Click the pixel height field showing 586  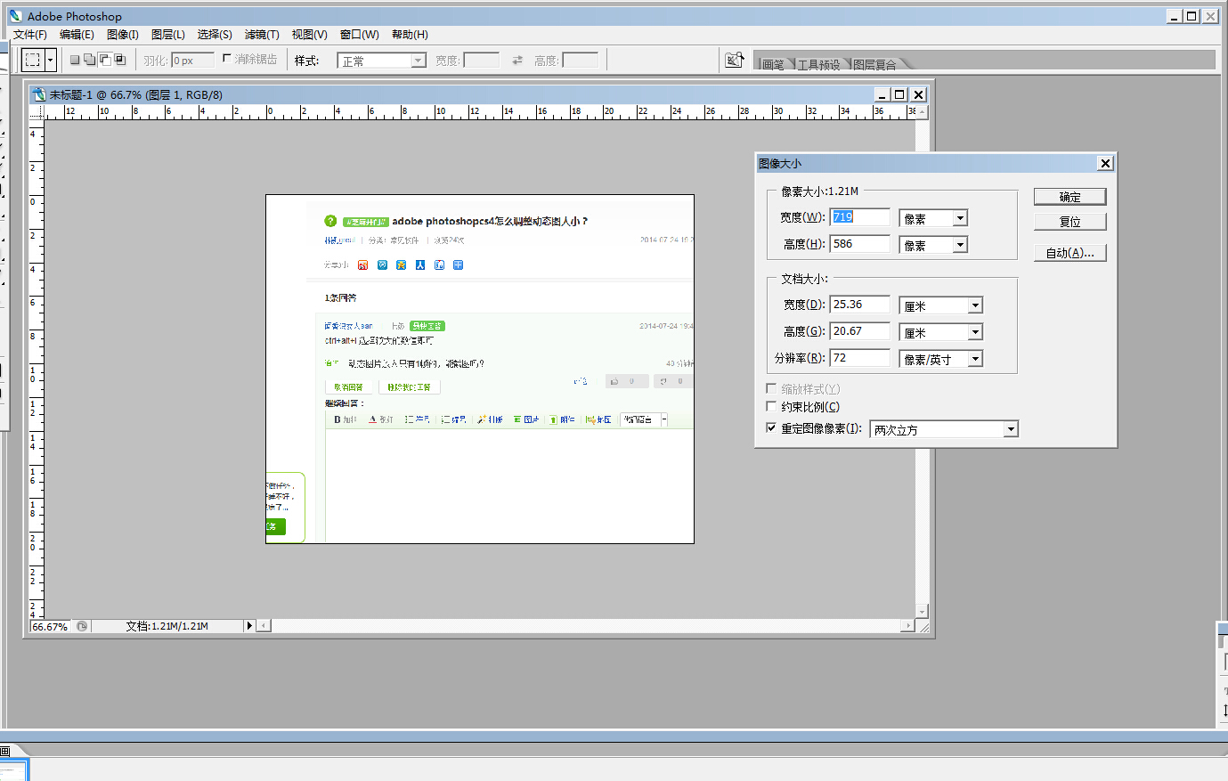pyautogui.click(x=860, y=244)
